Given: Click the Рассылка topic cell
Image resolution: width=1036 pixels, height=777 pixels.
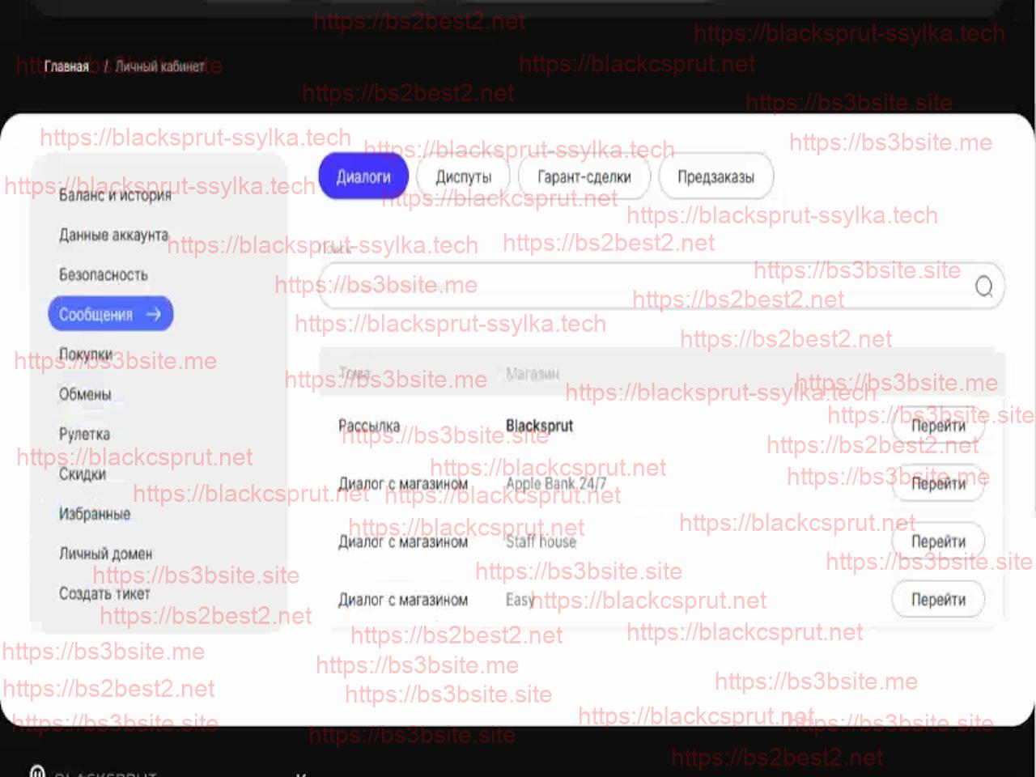Looking at the screenshot, I should (369, 426).
